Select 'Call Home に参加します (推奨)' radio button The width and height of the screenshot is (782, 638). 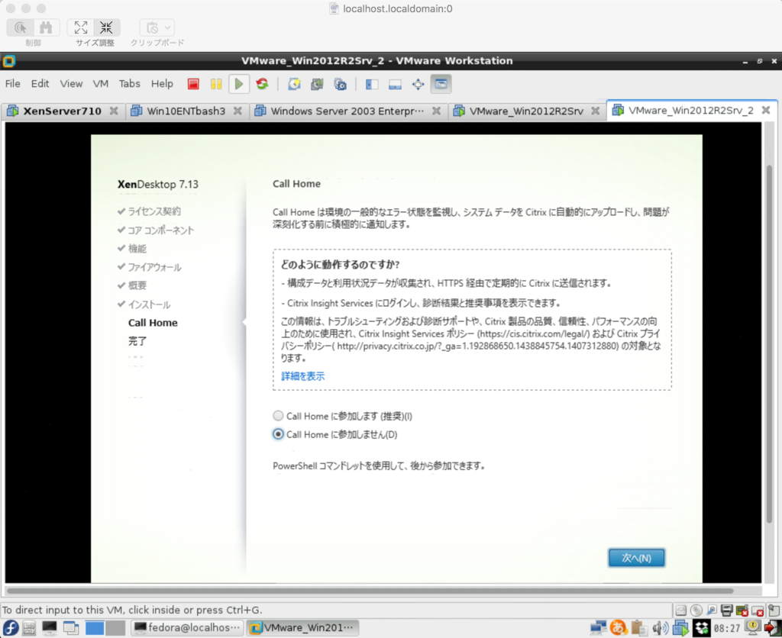(x=278, y=416)
